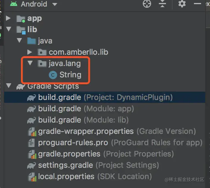210x188 pixels.
Task: Select the lib module label
Action: tap(32, 29)
